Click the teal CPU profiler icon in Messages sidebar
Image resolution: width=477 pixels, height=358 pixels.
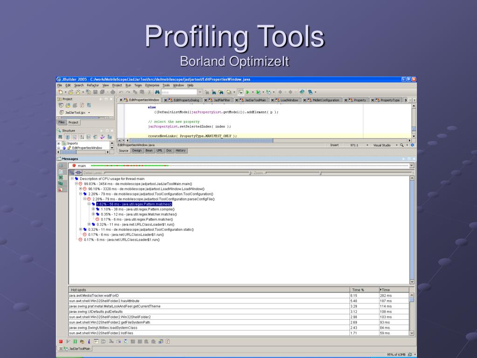tap(61, 183)
